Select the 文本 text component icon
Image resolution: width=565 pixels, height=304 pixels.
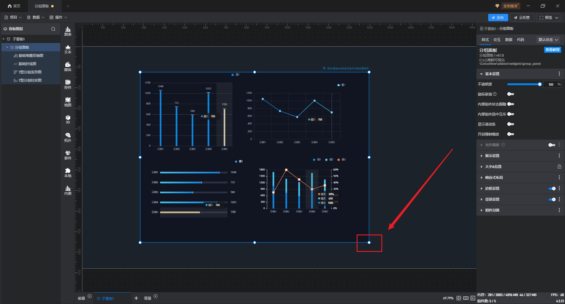click(68, 49)
